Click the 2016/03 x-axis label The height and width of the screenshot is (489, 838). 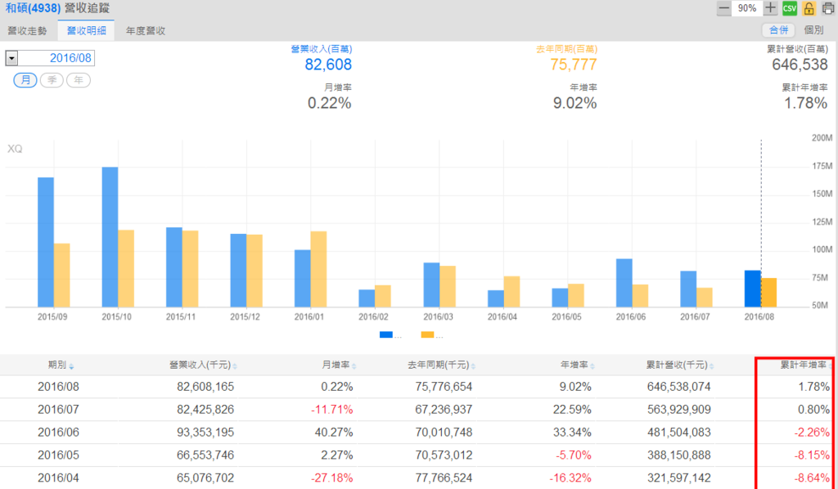pos(439,316)
